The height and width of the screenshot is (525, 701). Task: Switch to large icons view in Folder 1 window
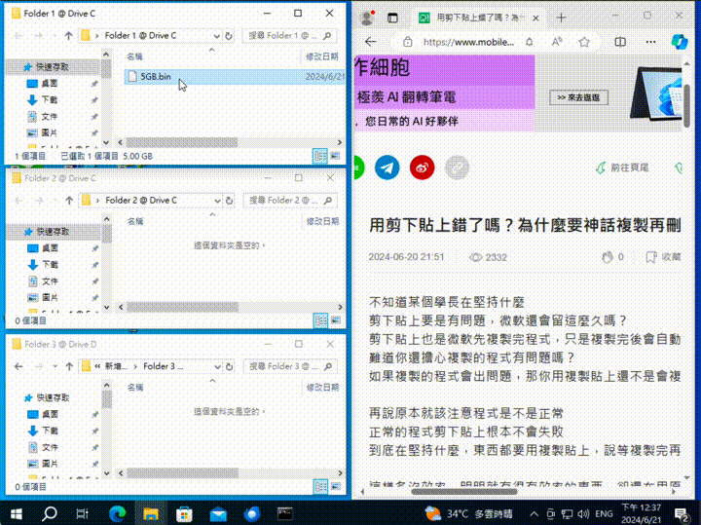pos(335,156)
